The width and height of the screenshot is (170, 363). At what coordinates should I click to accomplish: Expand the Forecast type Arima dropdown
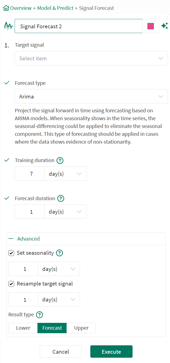[x=91, y=96]
